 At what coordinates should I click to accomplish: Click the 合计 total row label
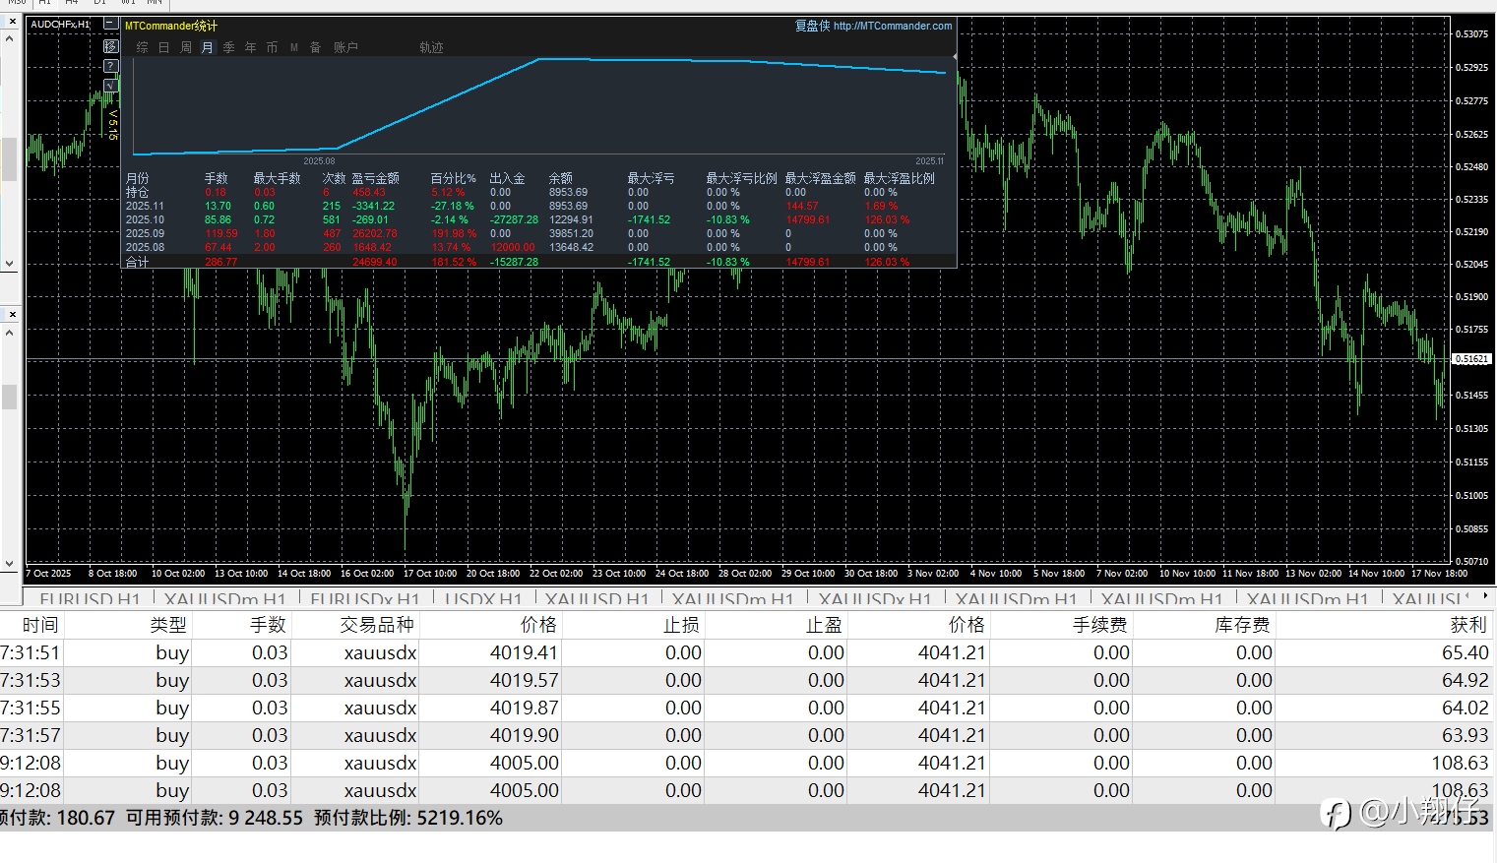point(138,262)
